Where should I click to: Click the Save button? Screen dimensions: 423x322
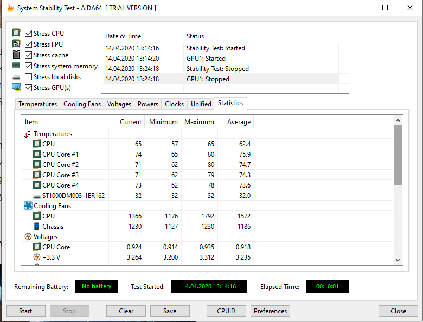(x=170, y=311)
